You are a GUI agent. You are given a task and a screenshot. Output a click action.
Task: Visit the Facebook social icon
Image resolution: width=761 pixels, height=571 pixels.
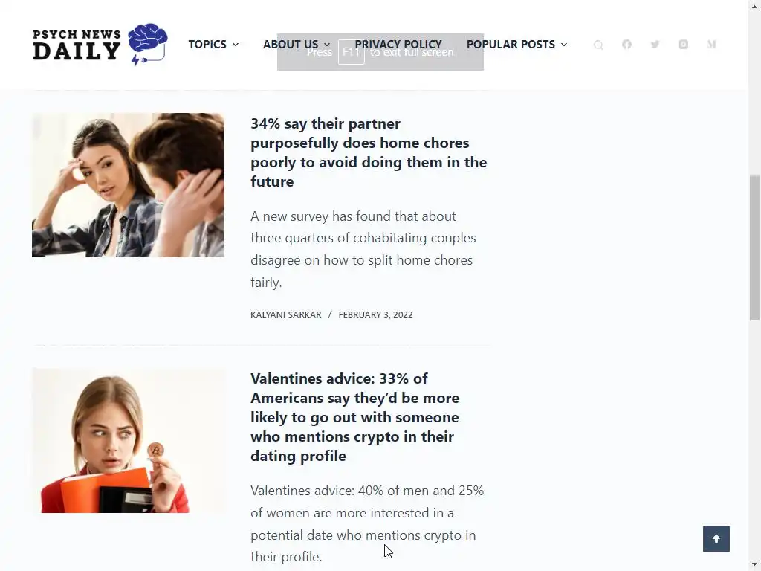(x=626, y=44)
